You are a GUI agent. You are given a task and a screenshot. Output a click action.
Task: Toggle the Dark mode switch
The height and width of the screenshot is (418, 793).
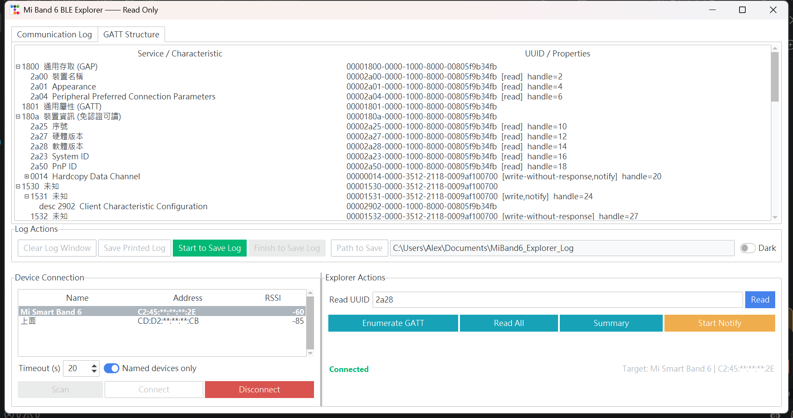[x=747, y=248]
